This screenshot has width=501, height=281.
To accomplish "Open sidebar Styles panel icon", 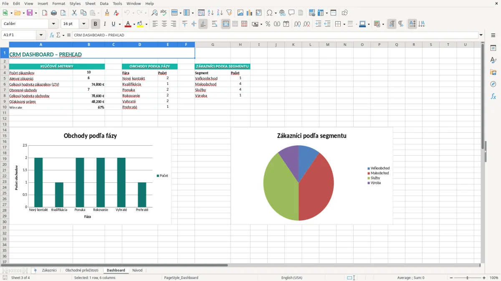I will tap(493, 60).
